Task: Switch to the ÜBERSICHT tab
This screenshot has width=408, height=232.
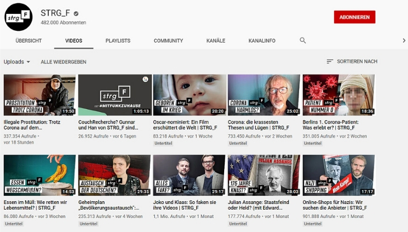Action: 29,41
